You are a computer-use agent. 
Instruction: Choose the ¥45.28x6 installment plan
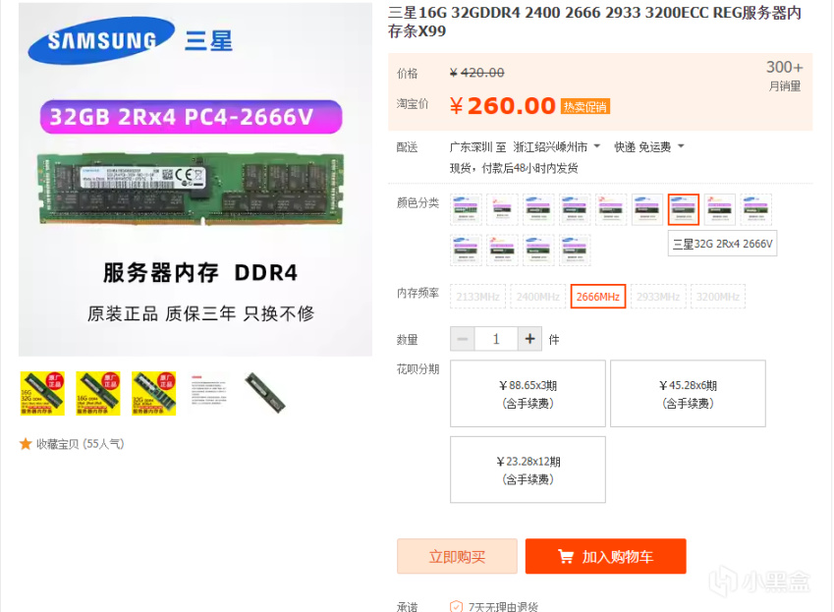click(688, 394)
